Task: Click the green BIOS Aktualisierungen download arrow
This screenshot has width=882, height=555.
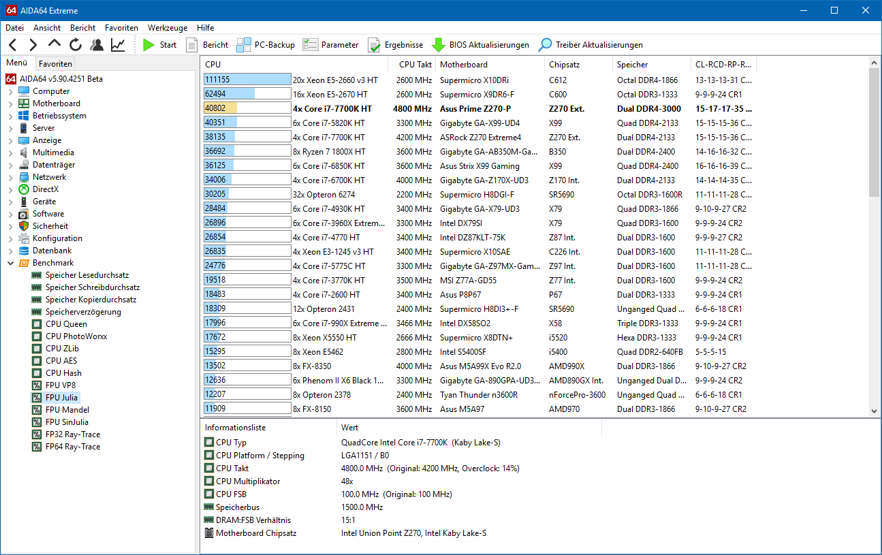Action: tap(439, 45)
